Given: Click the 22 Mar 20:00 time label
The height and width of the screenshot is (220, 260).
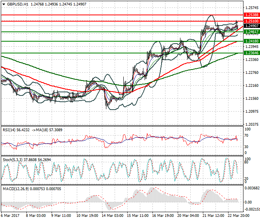Looking at the screenshot, I should point(238,216).
